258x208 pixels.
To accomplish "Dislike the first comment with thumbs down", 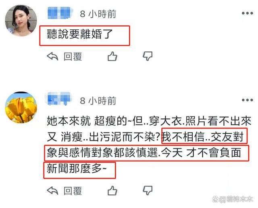I will click(148, 56).
